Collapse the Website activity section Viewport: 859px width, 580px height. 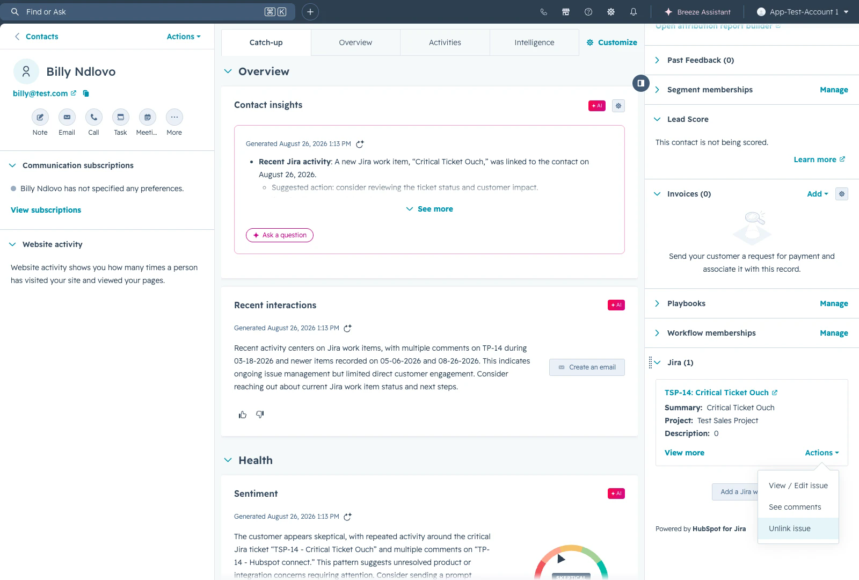coord(12,244)
